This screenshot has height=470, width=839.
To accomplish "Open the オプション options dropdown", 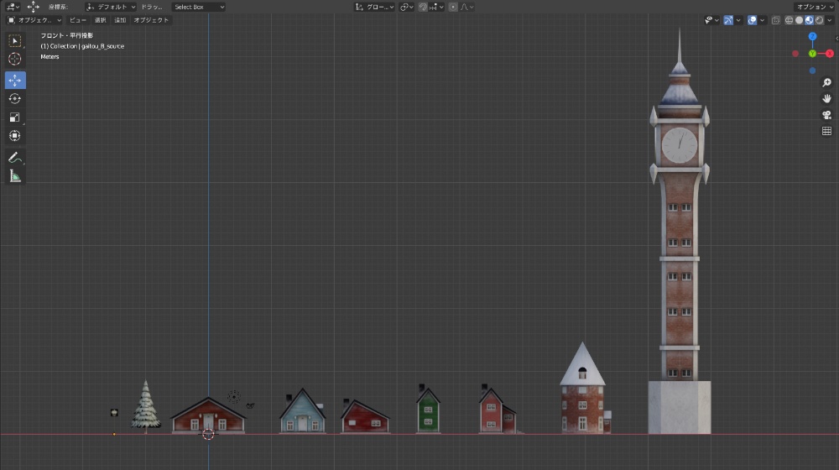I will coord(815,7).
